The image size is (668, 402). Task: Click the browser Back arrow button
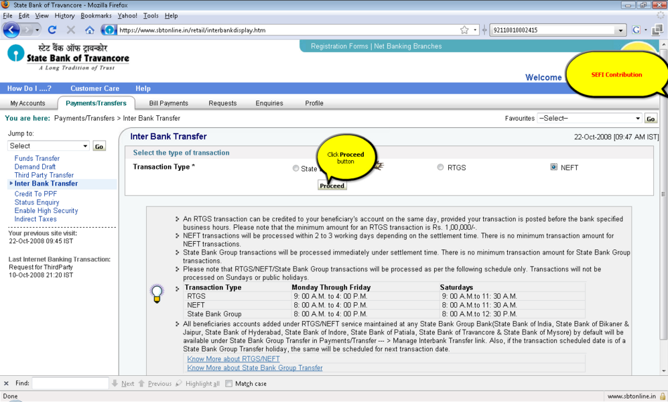(12, 30)
